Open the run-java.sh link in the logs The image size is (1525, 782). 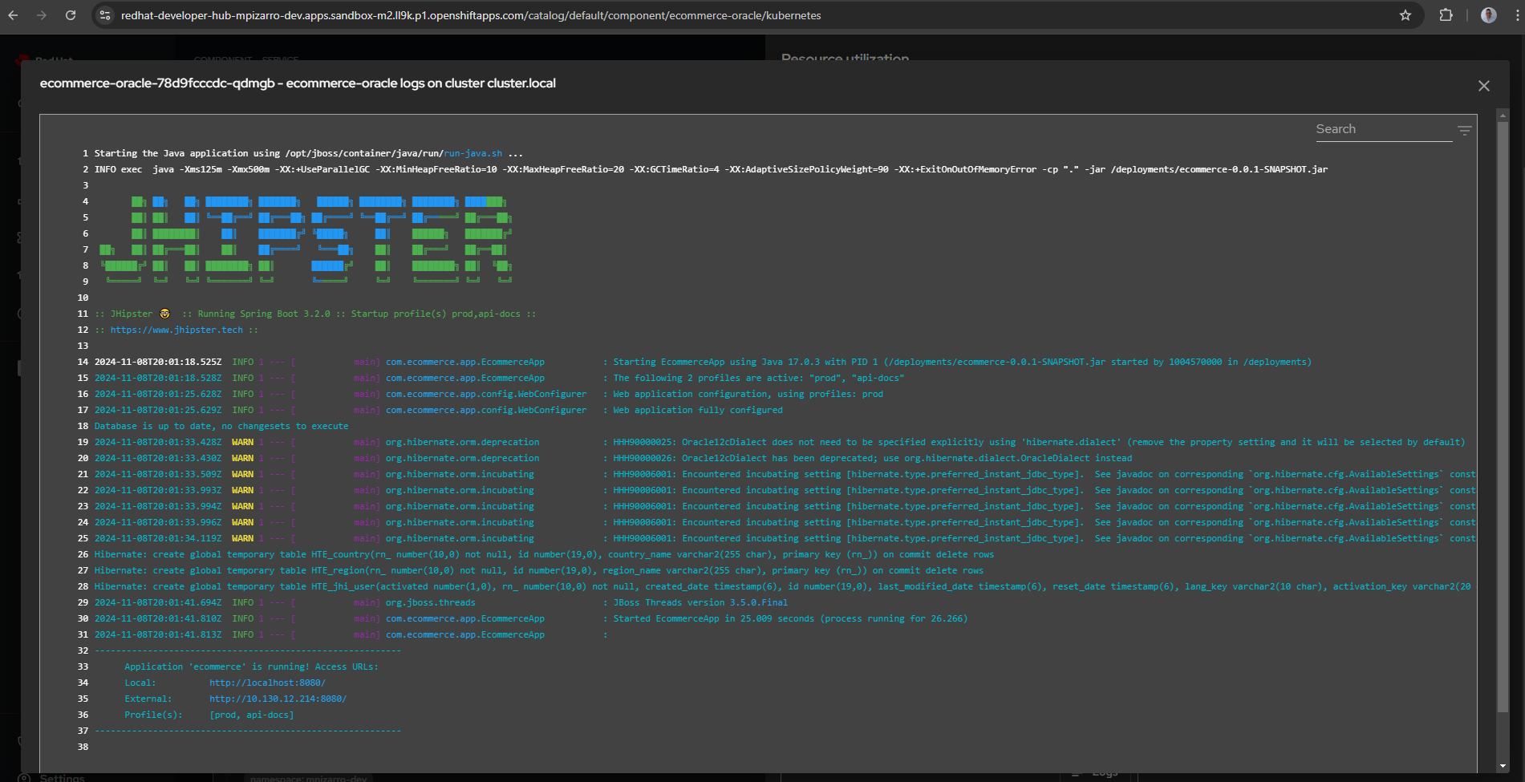point(473,153)
